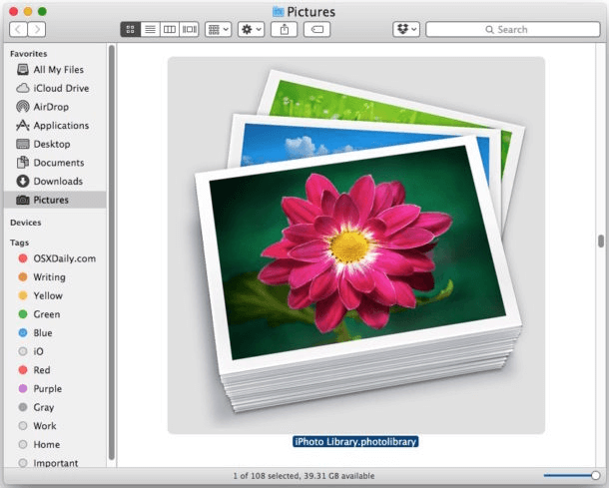Select the OSXDaily.com tag
This screenshot has height=488, width=609.
coord(64,258)
